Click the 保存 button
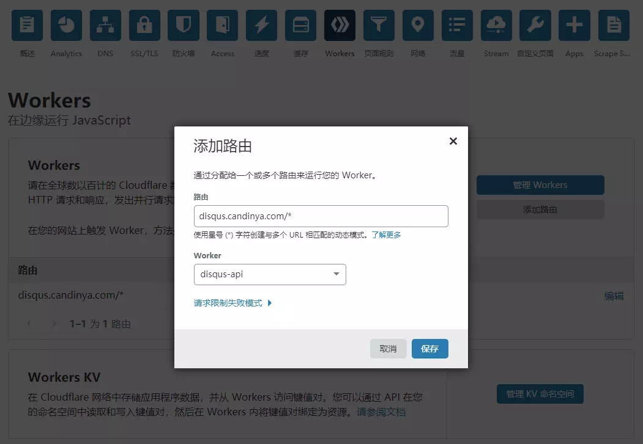The width and height of the screenshot is (643, 444). (x=429, y=349)
